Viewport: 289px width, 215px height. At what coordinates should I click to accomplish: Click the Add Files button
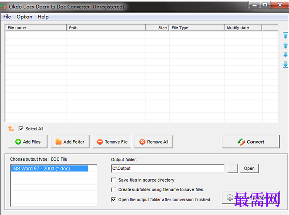(x=28, y=142)
